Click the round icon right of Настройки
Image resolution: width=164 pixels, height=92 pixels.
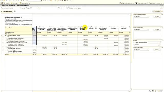(x=162, y=11)
